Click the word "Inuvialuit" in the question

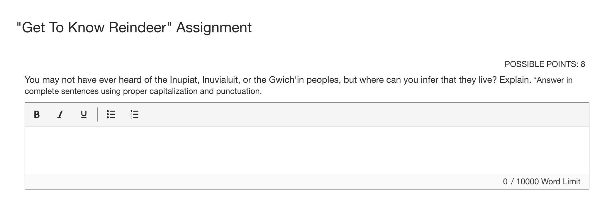[220, 80]
